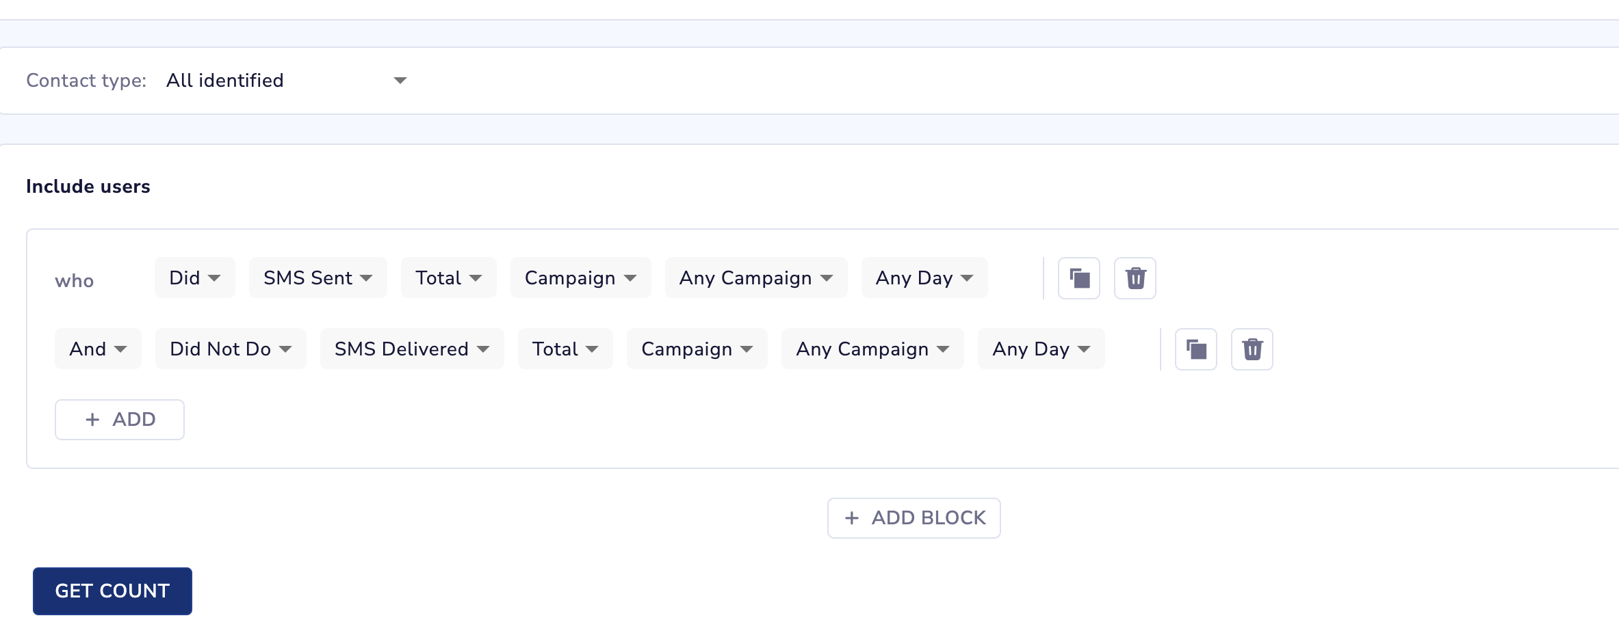1619x633 pixels.
Task: Duplicate the SMS Delivered condition row
Action: pos(1196,349)
